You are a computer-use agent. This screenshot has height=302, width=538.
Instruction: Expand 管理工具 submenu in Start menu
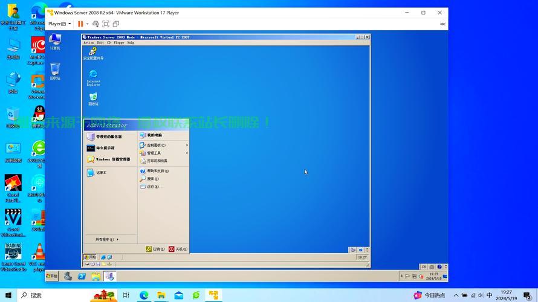pos(164,153)
